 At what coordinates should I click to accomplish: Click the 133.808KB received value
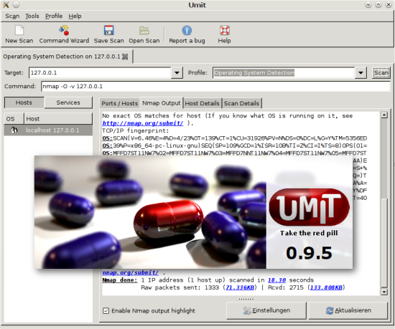[326, 287]
